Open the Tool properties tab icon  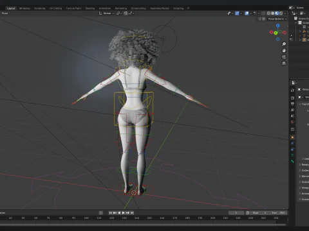click(292, 90)
